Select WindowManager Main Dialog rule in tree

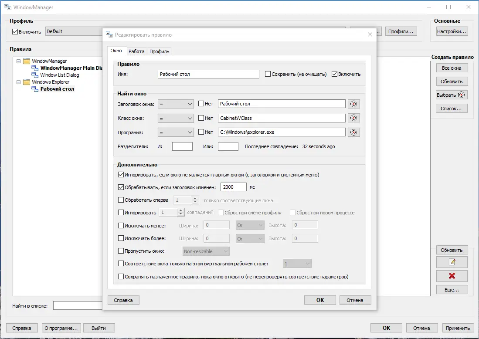71,68
